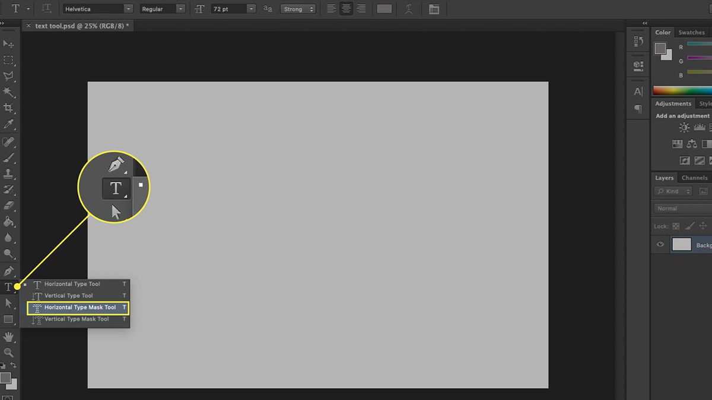The image size is (712, 400).
Task: Switch to the Channels tab
Action: 694,177
